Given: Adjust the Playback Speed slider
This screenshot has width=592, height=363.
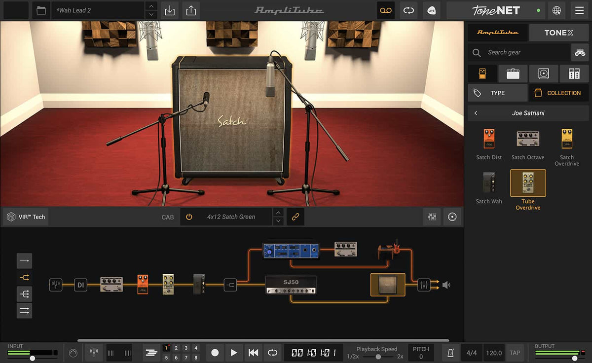Looking at the screenshot, I should click(378, 357).
